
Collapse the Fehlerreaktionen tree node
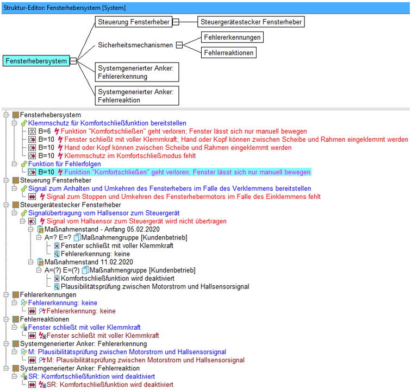point(7,319)
